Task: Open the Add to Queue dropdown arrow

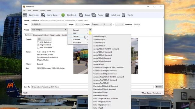Action: (59, 15)
